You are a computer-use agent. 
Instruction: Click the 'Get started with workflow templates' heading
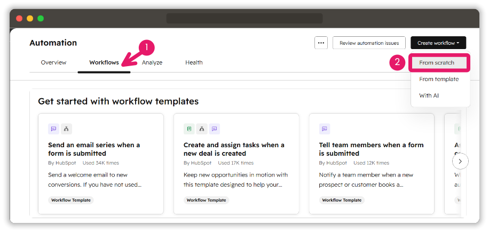click(x=118, y=101)
